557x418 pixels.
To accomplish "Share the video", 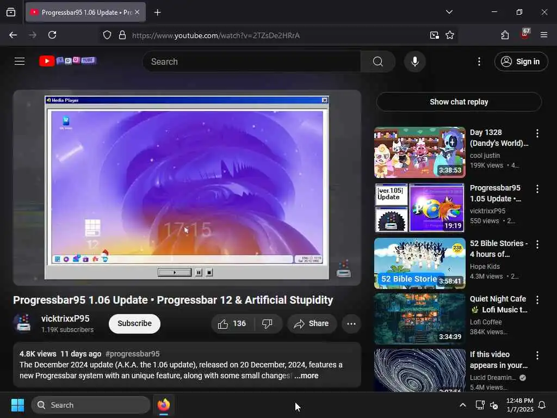I will click(312, 323).
